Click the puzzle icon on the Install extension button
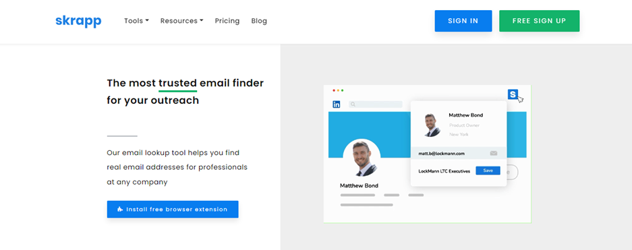632x250 pixels. click(119, 210)
